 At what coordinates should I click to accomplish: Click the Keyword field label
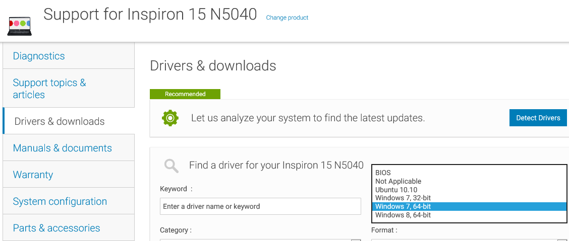pyautogui.click(x=176, y=189)
